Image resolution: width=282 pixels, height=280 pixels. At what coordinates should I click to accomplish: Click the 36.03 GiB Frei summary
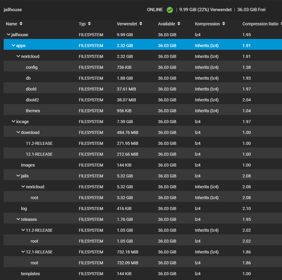point(251,10)
